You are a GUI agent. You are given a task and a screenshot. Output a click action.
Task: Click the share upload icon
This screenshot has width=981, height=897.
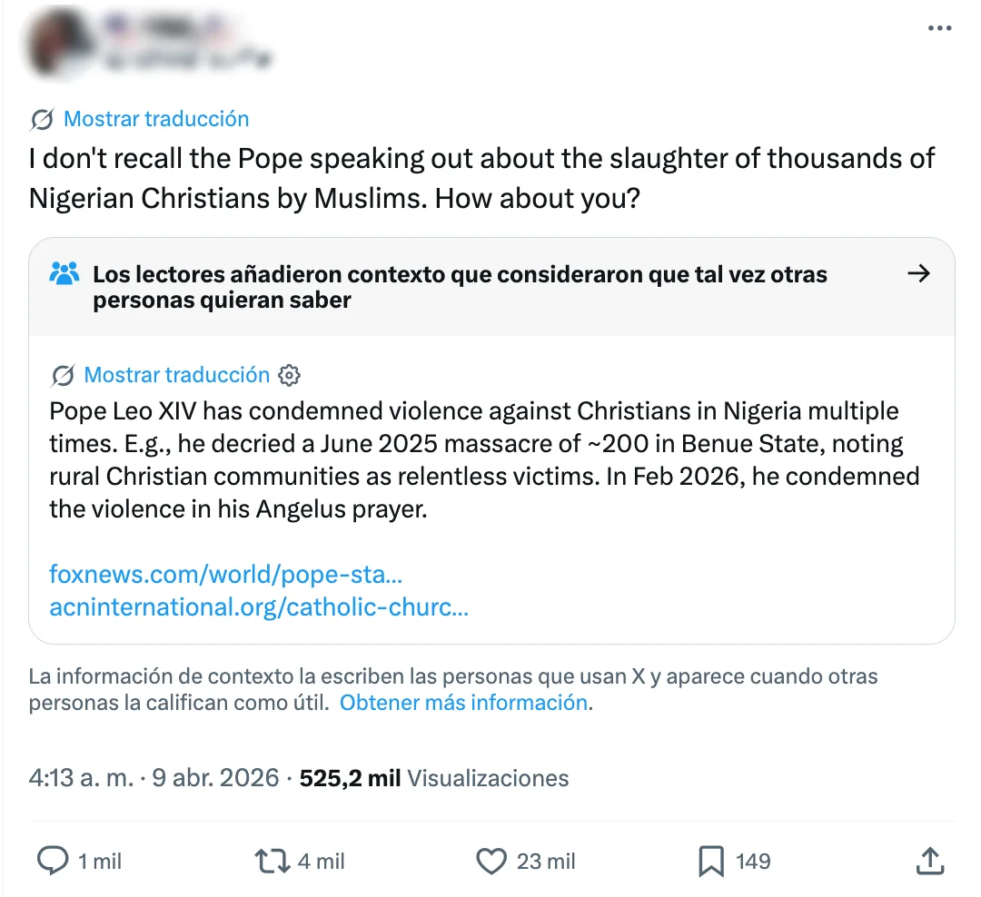[x=930, y=861]
